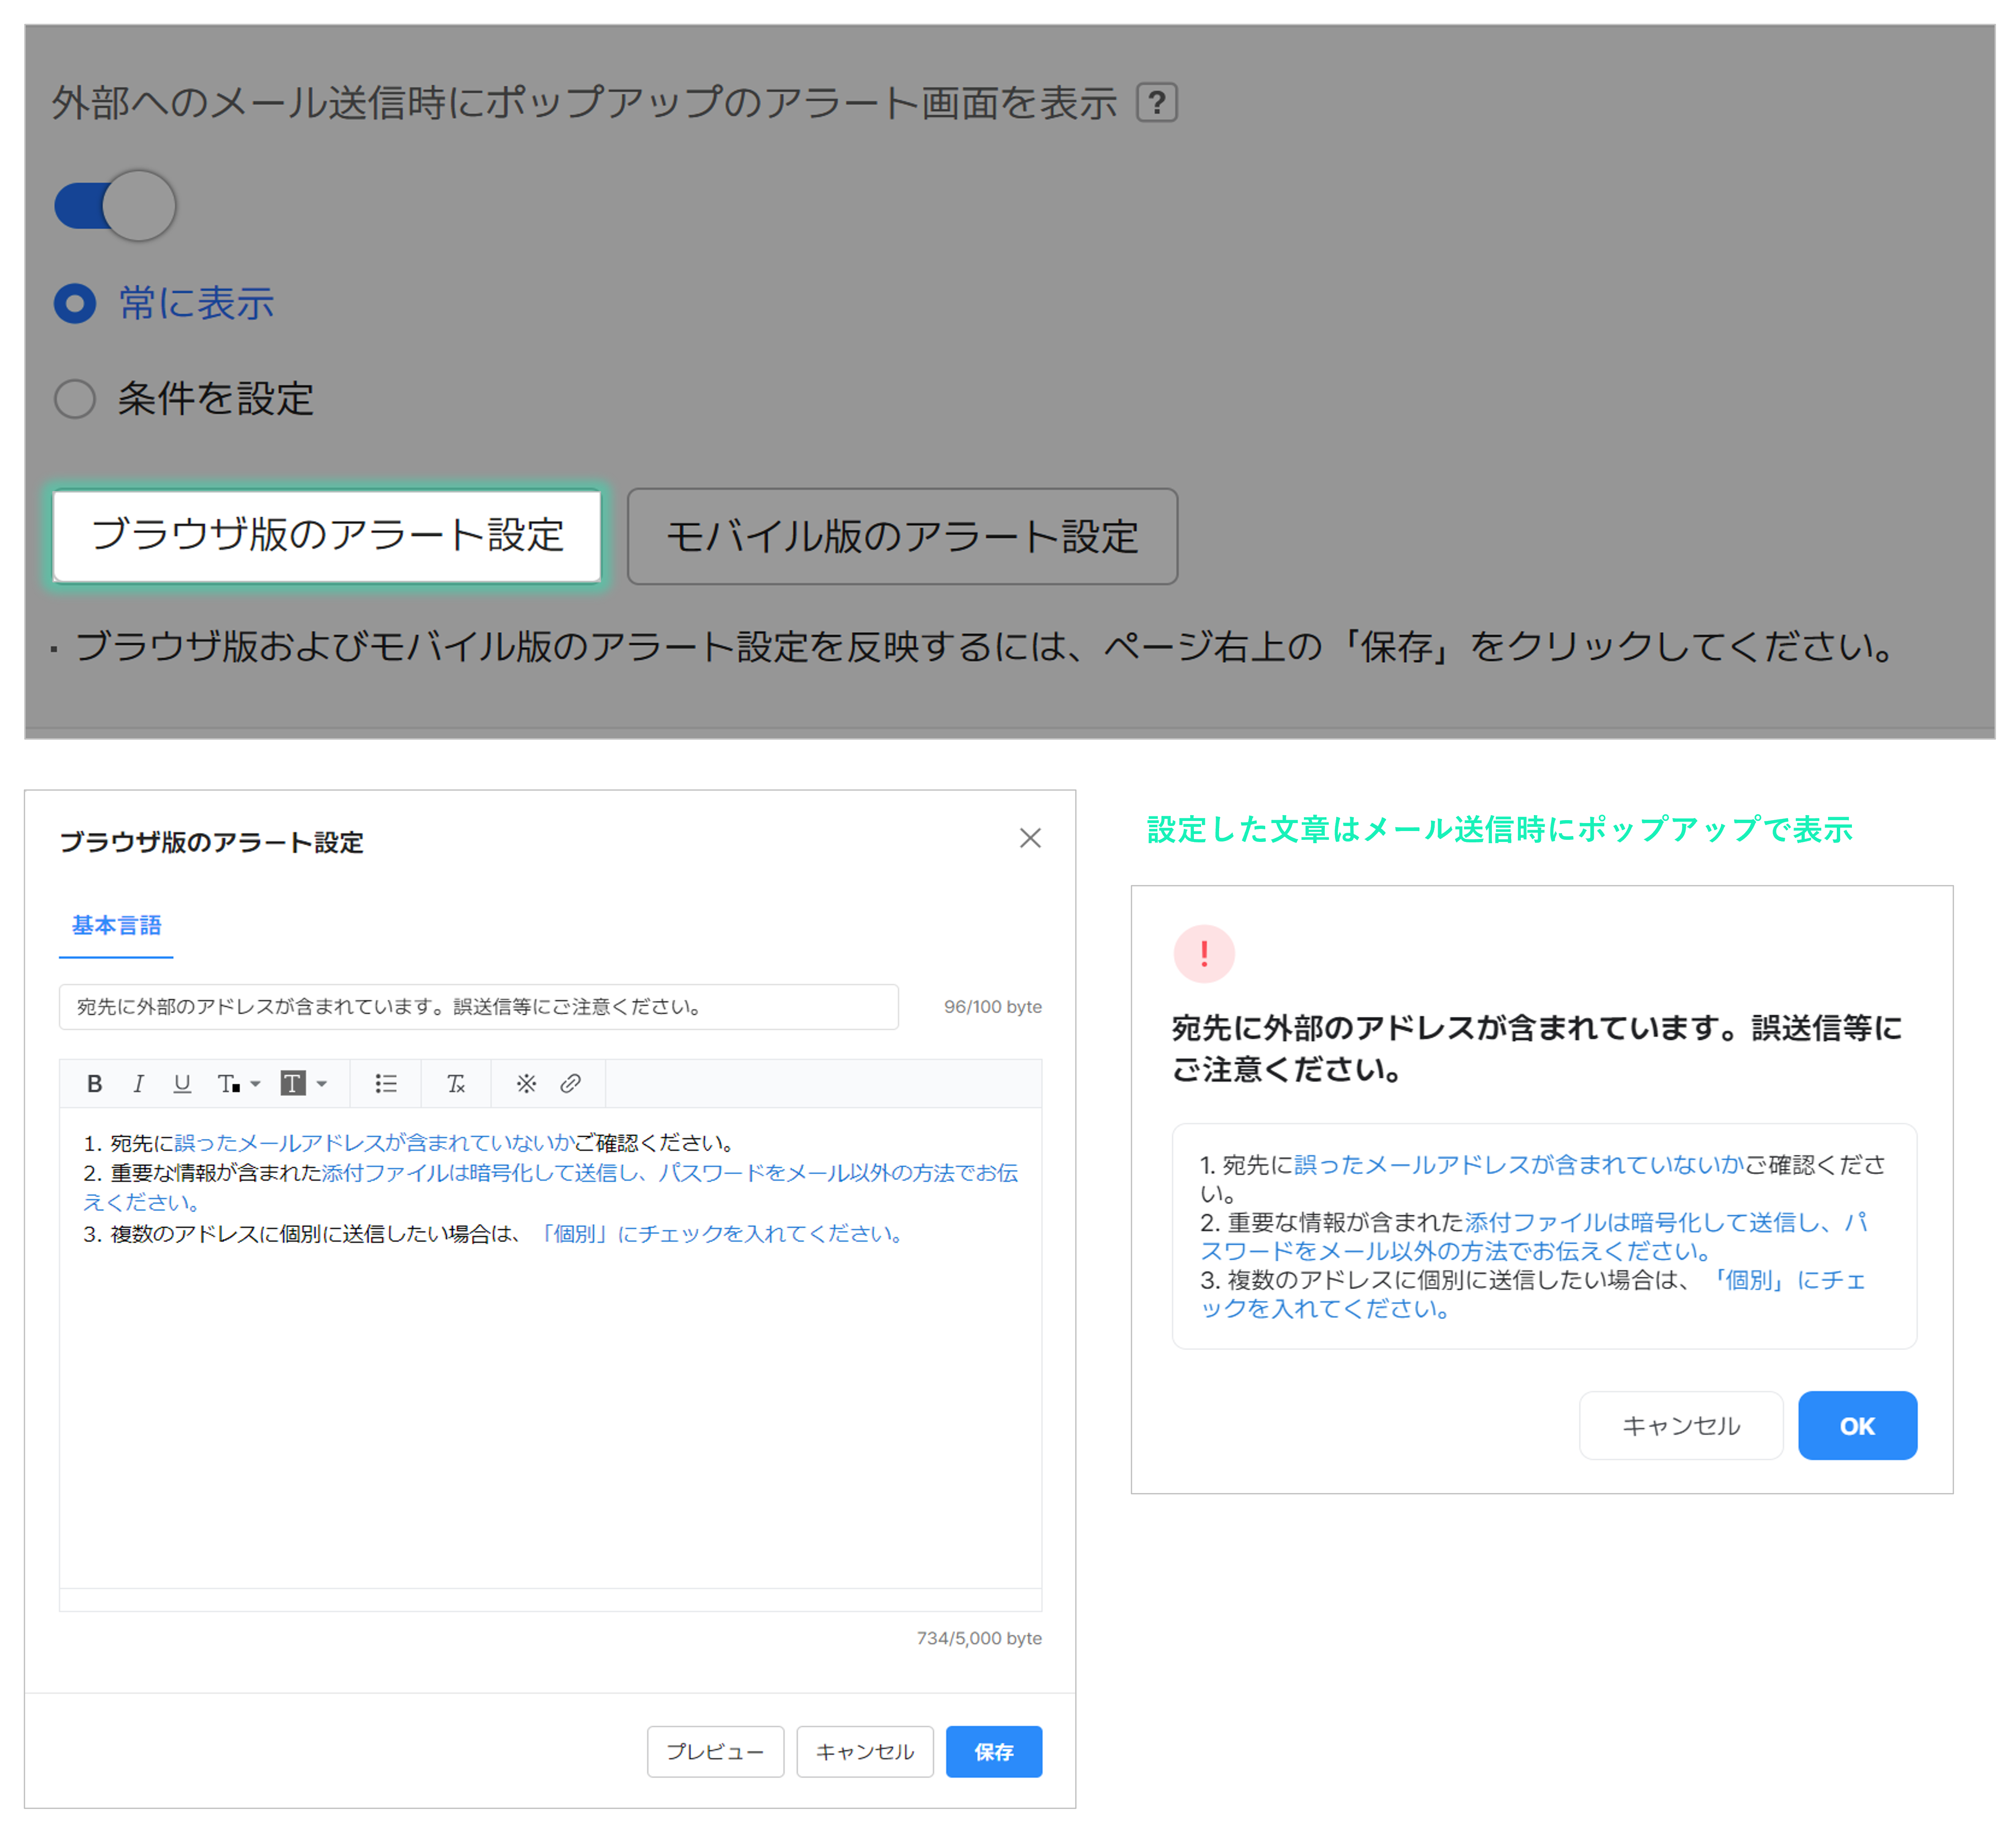Click the help question mark icon
Viewport: 2016px width, 1829px height.
(x=1157, y=102)
